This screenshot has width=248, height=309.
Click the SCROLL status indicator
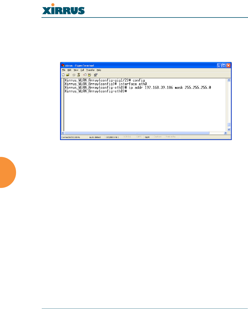click(x=127, y=137)
